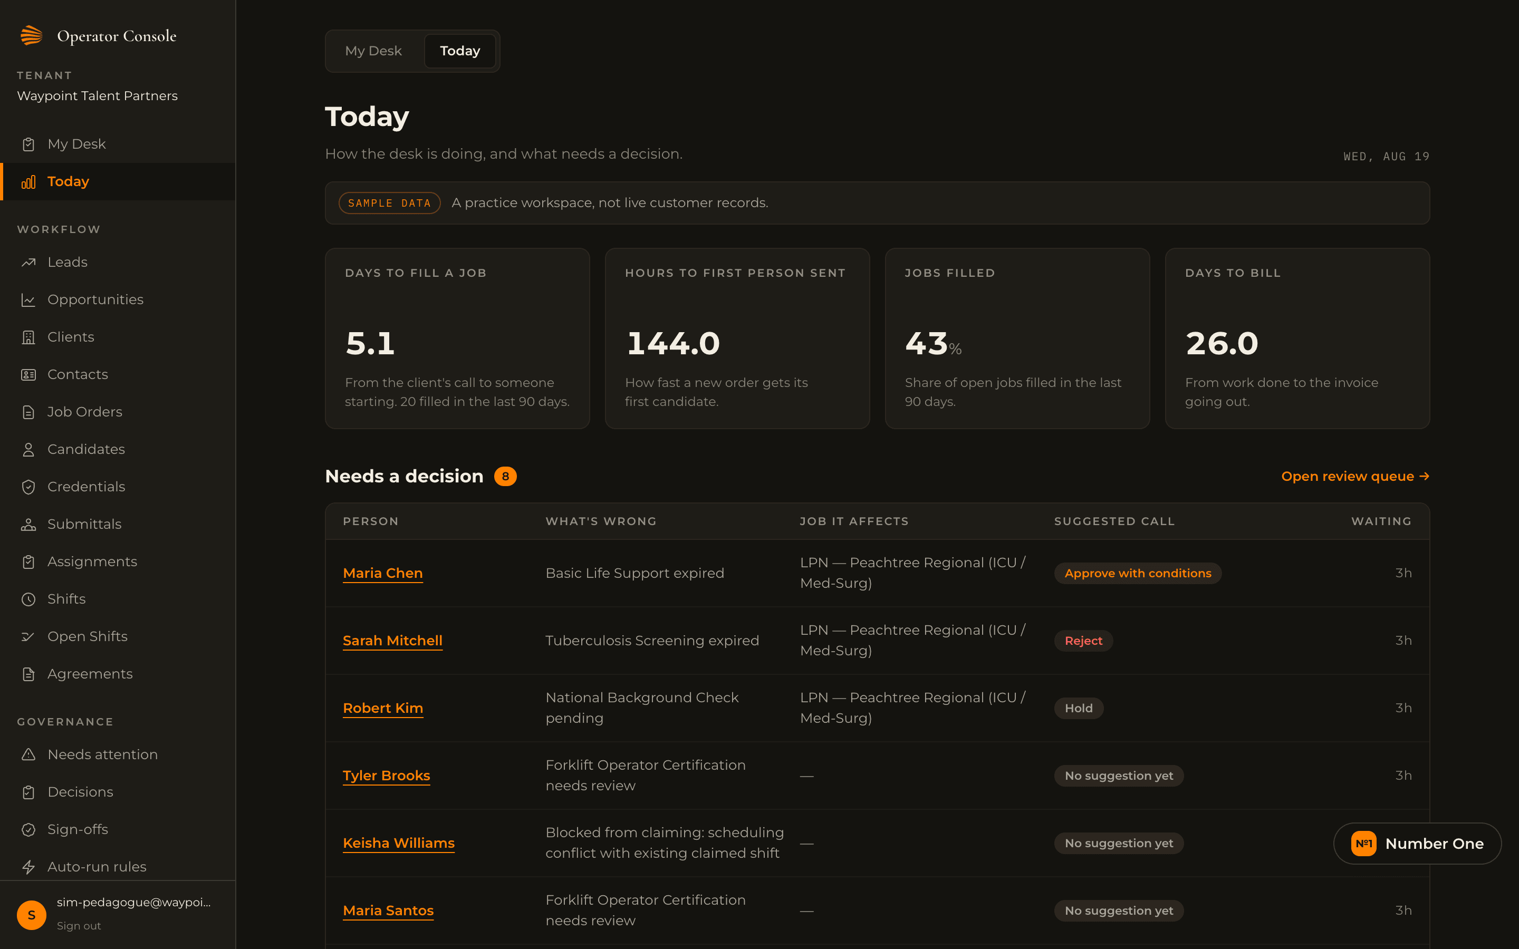This screenshot has height=949, width=1519.
Task: Click the sim-pedagogue email address
Action: (133, 903)
